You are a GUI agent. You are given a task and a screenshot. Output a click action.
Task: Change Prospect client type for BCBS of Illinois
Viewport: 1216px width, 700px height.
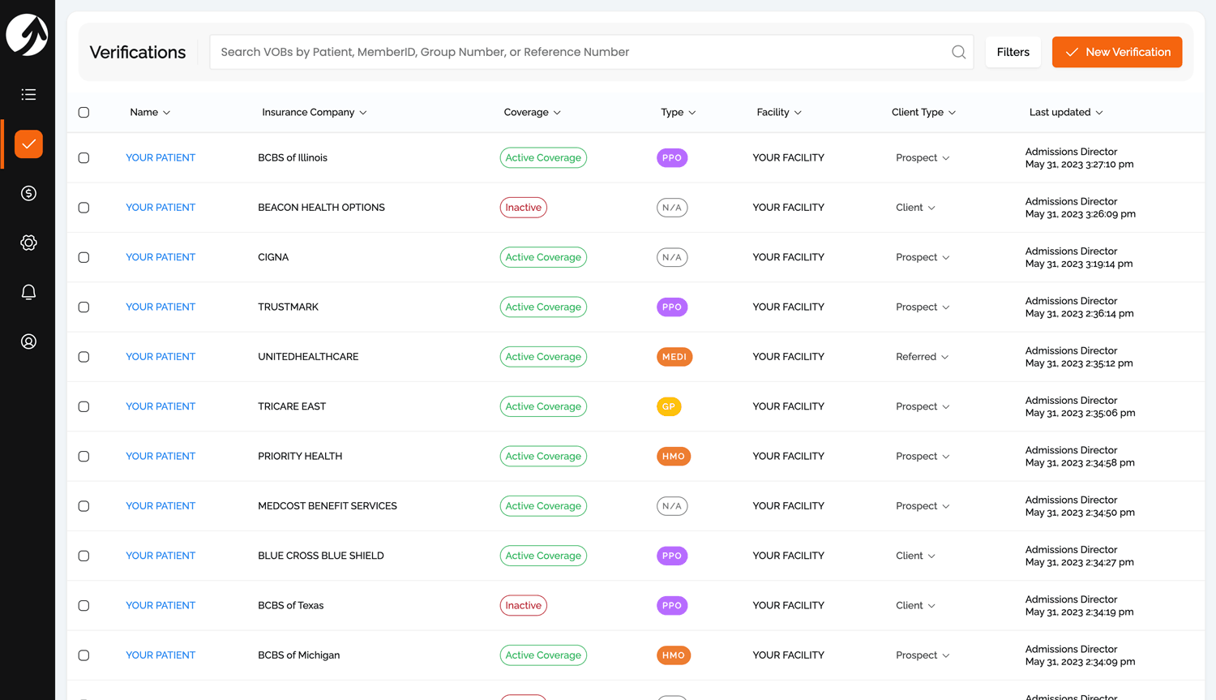coord(923,158)
